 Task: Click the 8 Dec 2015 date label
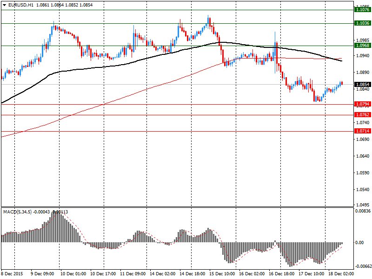coord(13,274)
